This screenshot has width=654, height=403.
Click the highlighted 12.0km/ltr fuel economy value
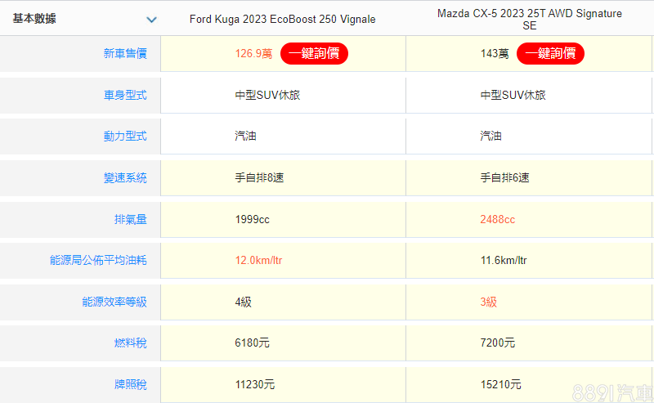tap(258, 261)
